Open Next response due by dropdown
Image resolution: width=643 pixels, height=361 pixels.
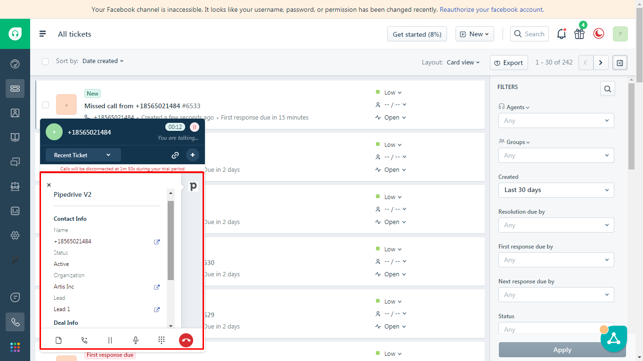(x=556, y=295)
